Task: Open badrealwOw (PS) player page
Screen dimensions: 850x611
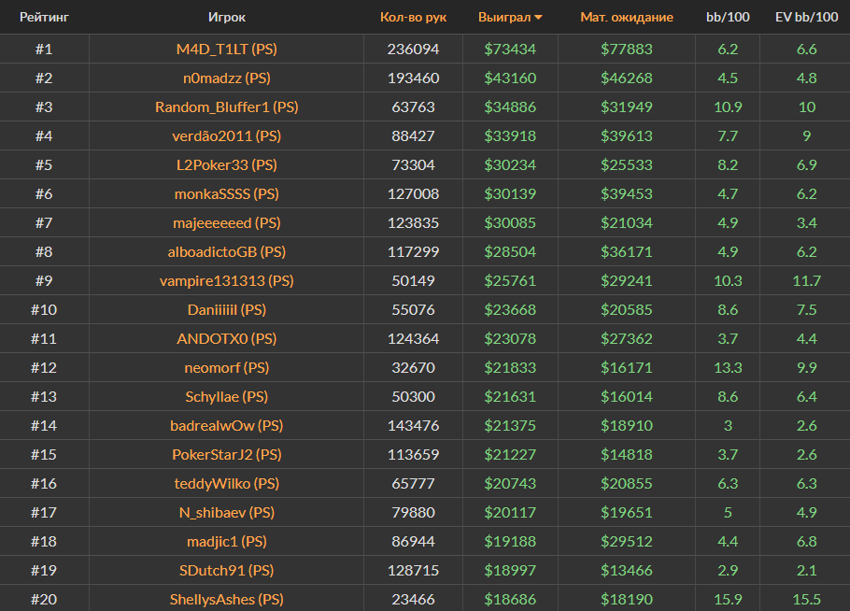Action: point(227,425)
